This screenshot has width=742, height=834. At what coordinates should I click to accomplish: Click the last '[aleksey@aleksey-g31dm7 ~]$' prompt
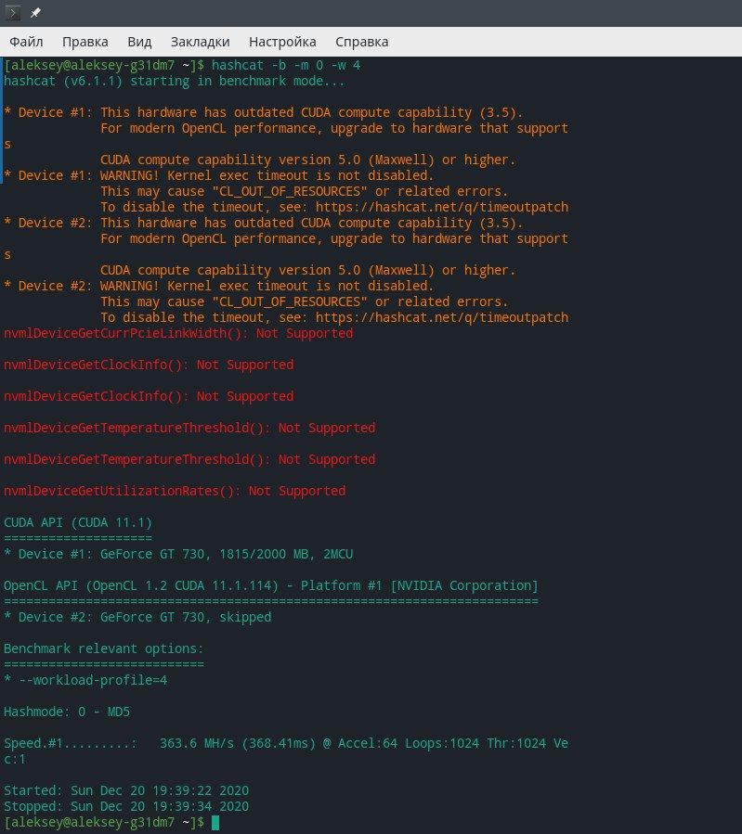pos(104,822)
